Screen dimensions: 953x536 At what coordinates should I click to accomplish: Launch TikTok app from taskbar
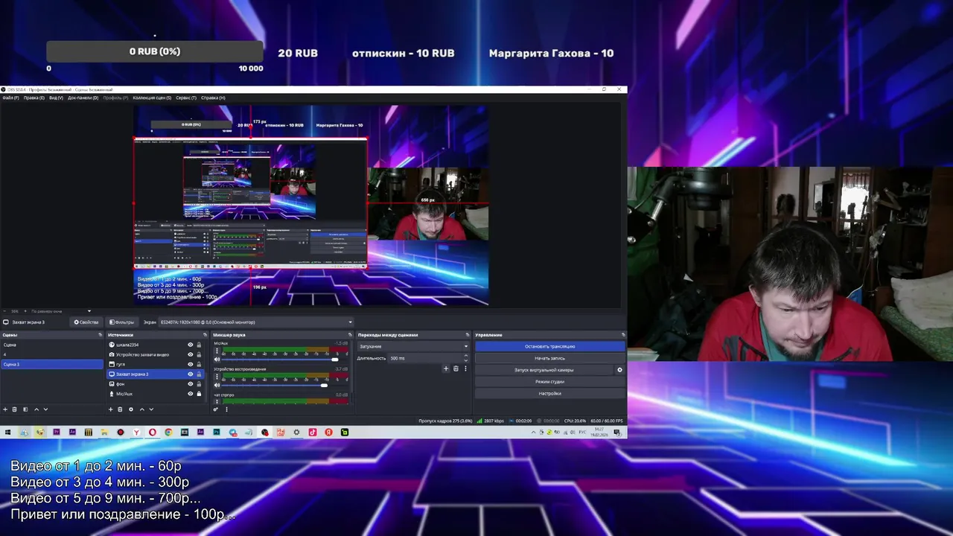pyautogui.click(x=313, y=432)
